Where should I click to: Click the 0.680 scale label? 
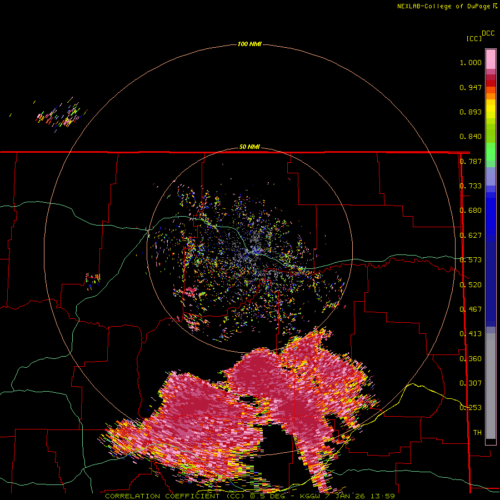[471, 211]
